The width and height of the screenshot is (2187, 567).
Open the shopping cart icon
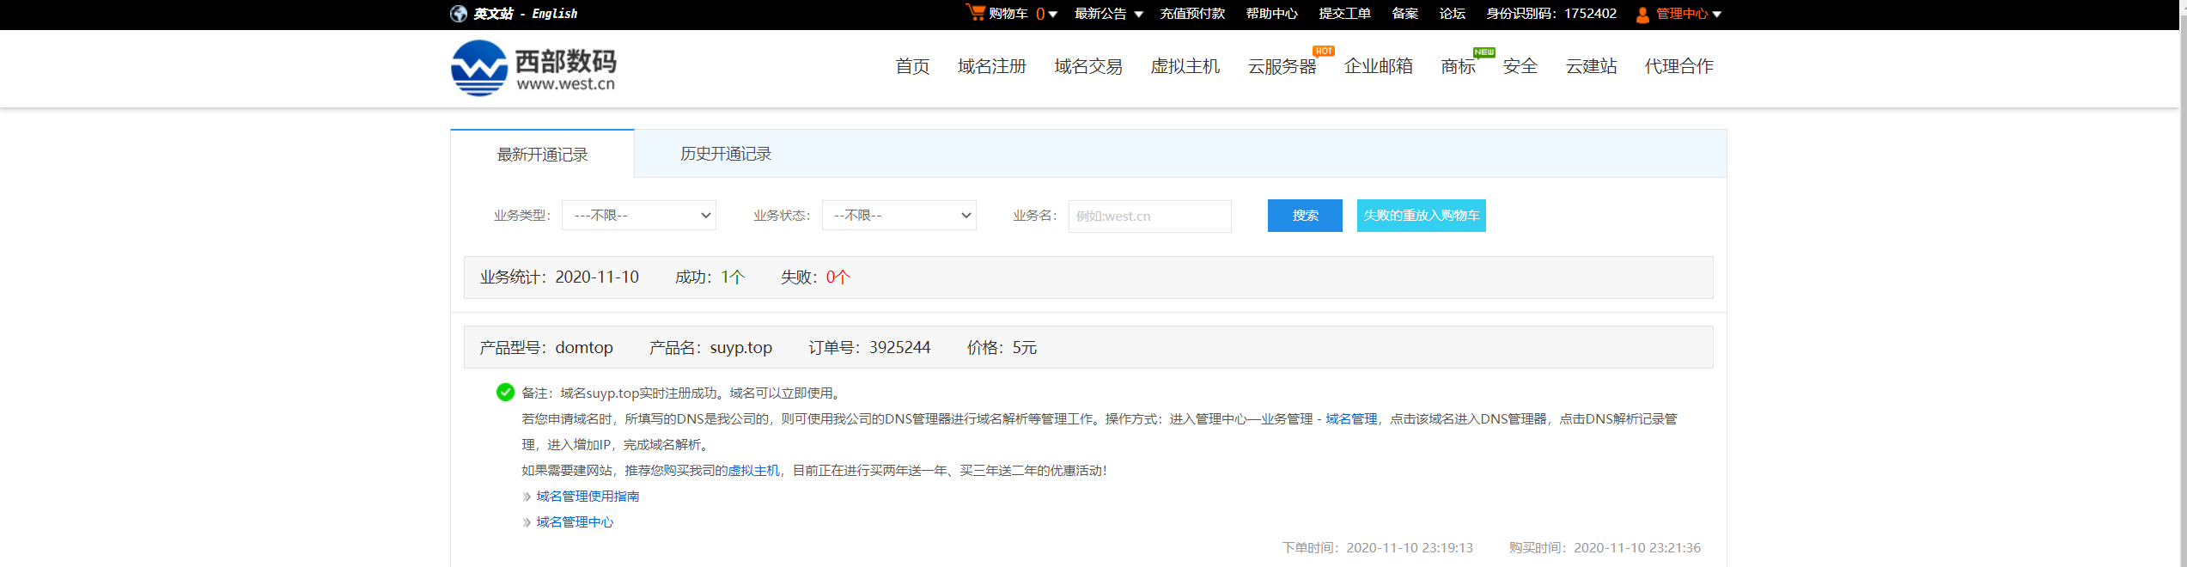point(975,13)
